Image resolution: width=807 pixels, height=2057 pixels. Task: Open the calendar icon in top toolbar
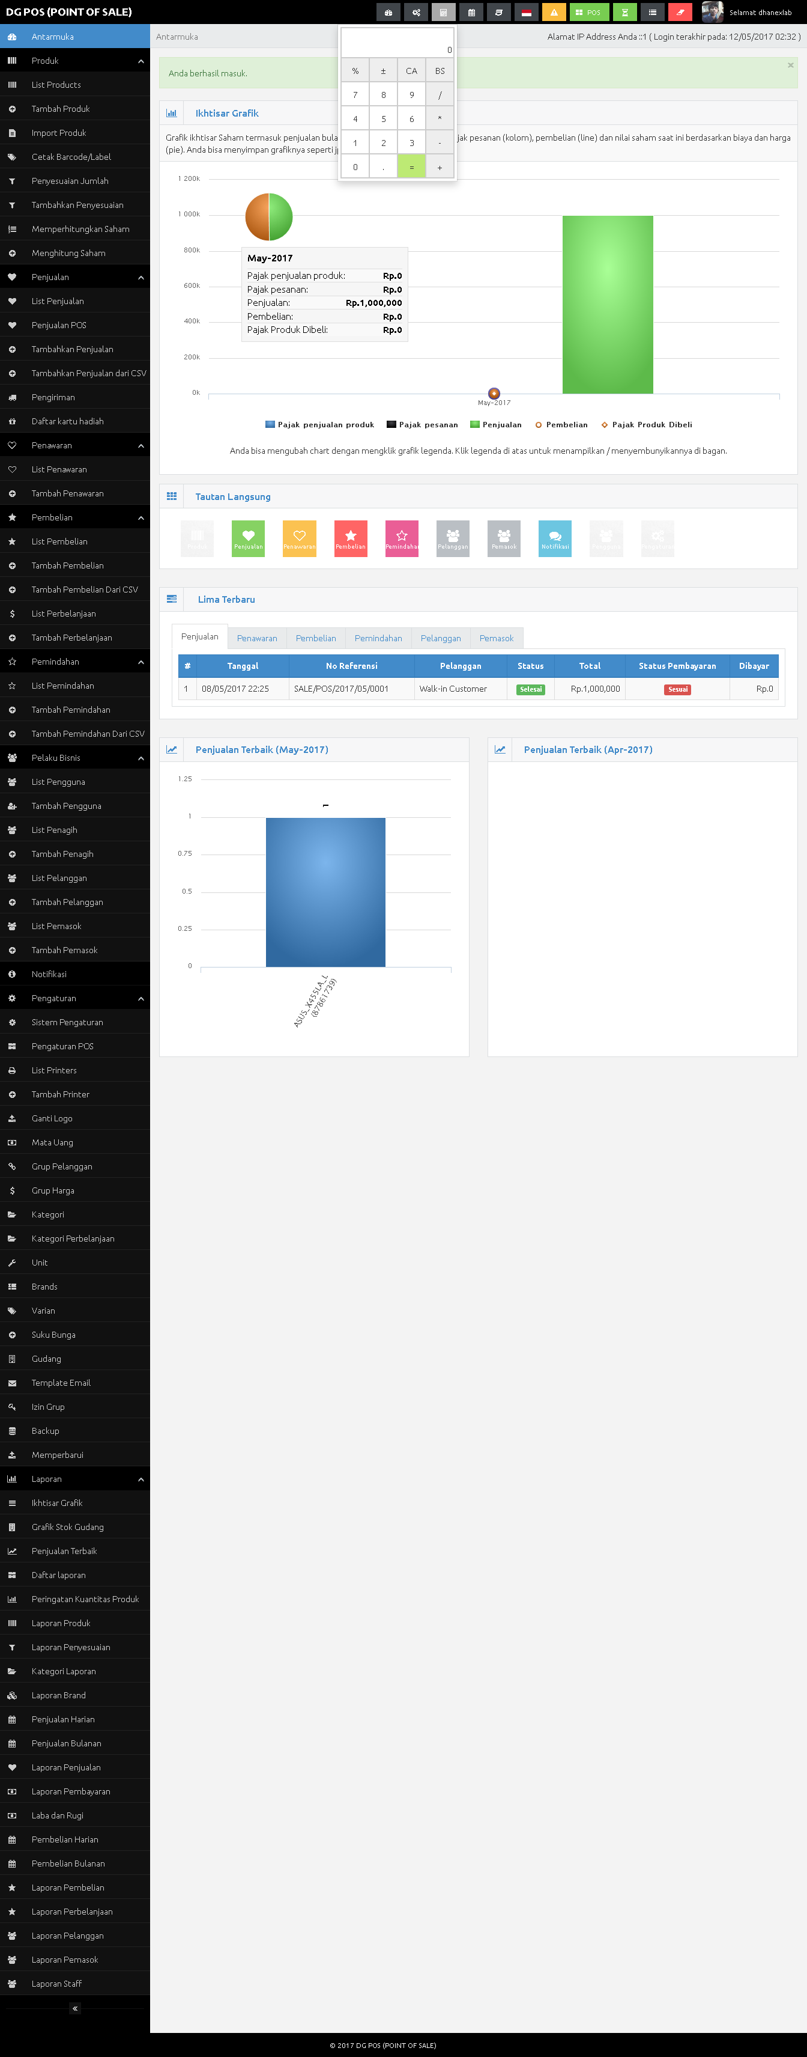pos(471,12)
